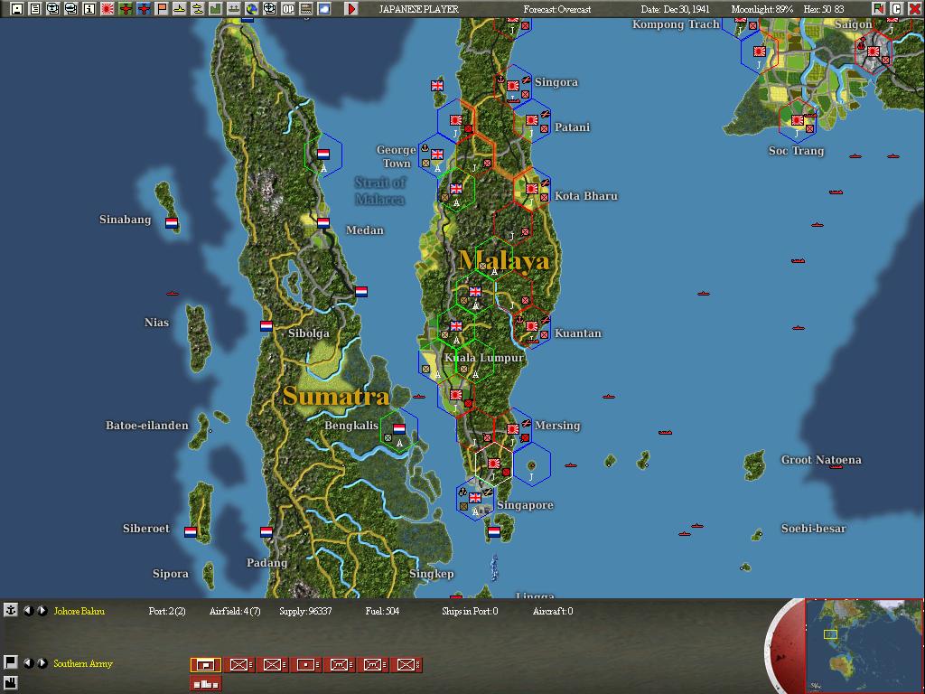This screenshot has width=925, height=694.
Task: Click the 'Forecast: Overcast' text
Action: 557,9
